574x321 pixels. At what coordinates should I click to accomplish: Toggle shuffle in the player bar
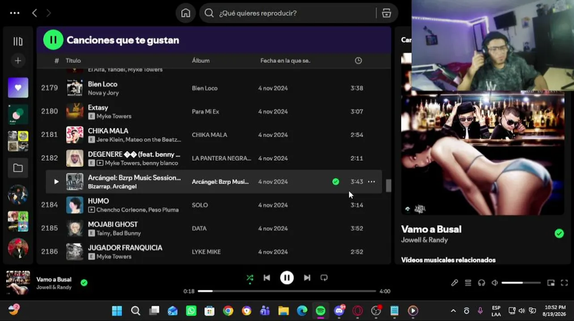pos(250,278)
